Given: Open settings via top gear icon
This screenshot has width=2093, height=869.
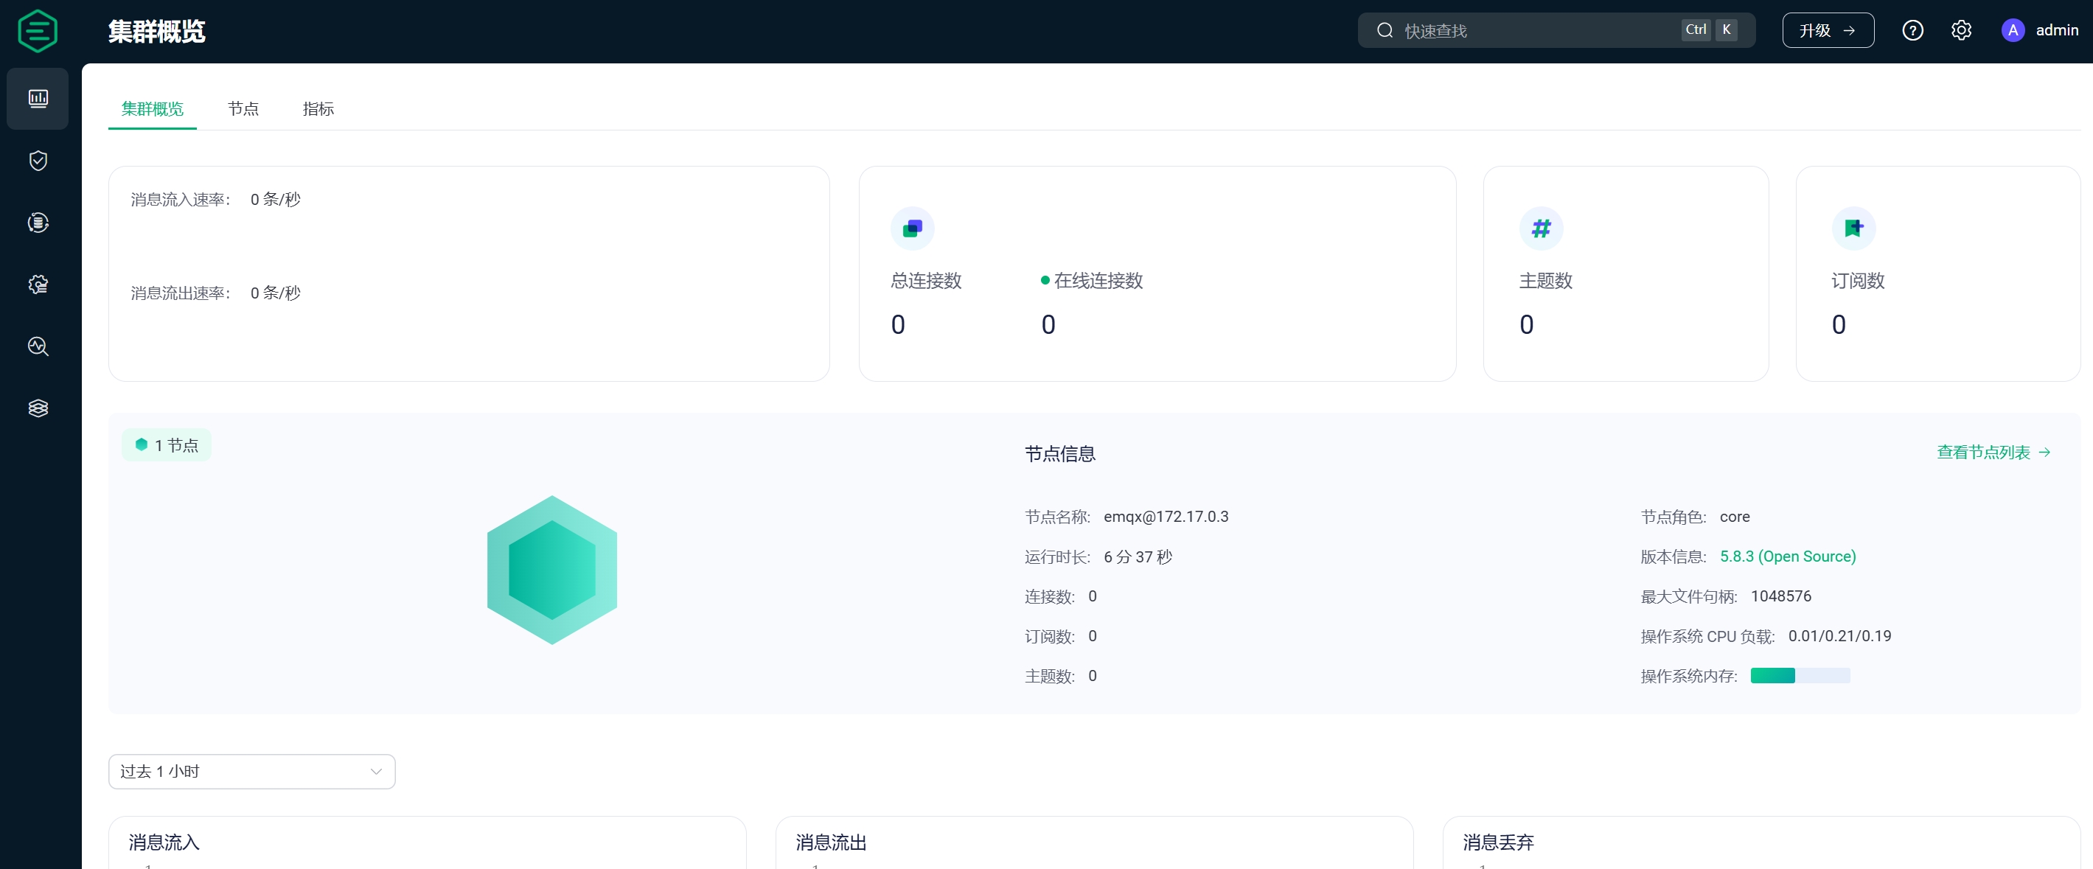Looking at the screenshot, I should pos(1960,31).
